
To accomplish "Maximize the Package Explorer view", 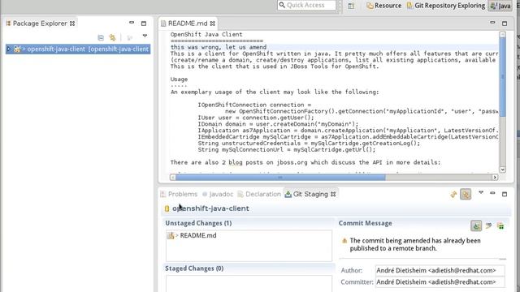I will (144, 24).
